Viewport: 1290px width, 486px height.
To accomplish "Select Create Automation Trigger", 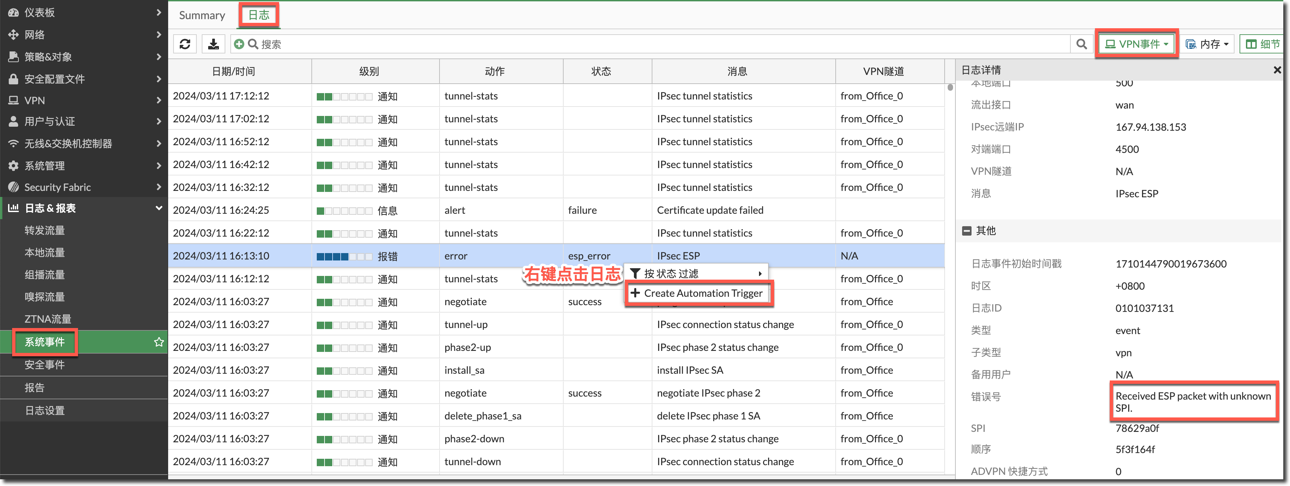I will (x=696, y=293).
